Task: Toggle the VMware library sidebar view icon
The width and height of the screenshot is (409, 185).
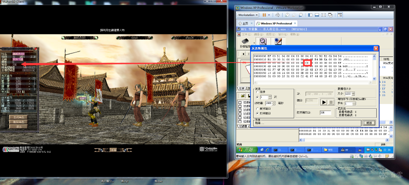Action: pos(310,15)
